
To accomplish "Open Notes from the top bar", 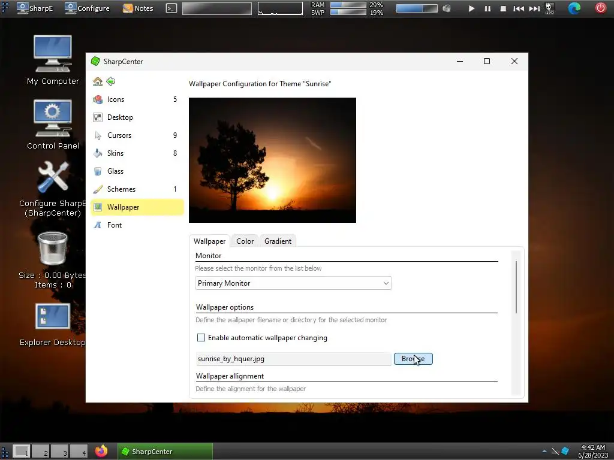I will 138,8.
